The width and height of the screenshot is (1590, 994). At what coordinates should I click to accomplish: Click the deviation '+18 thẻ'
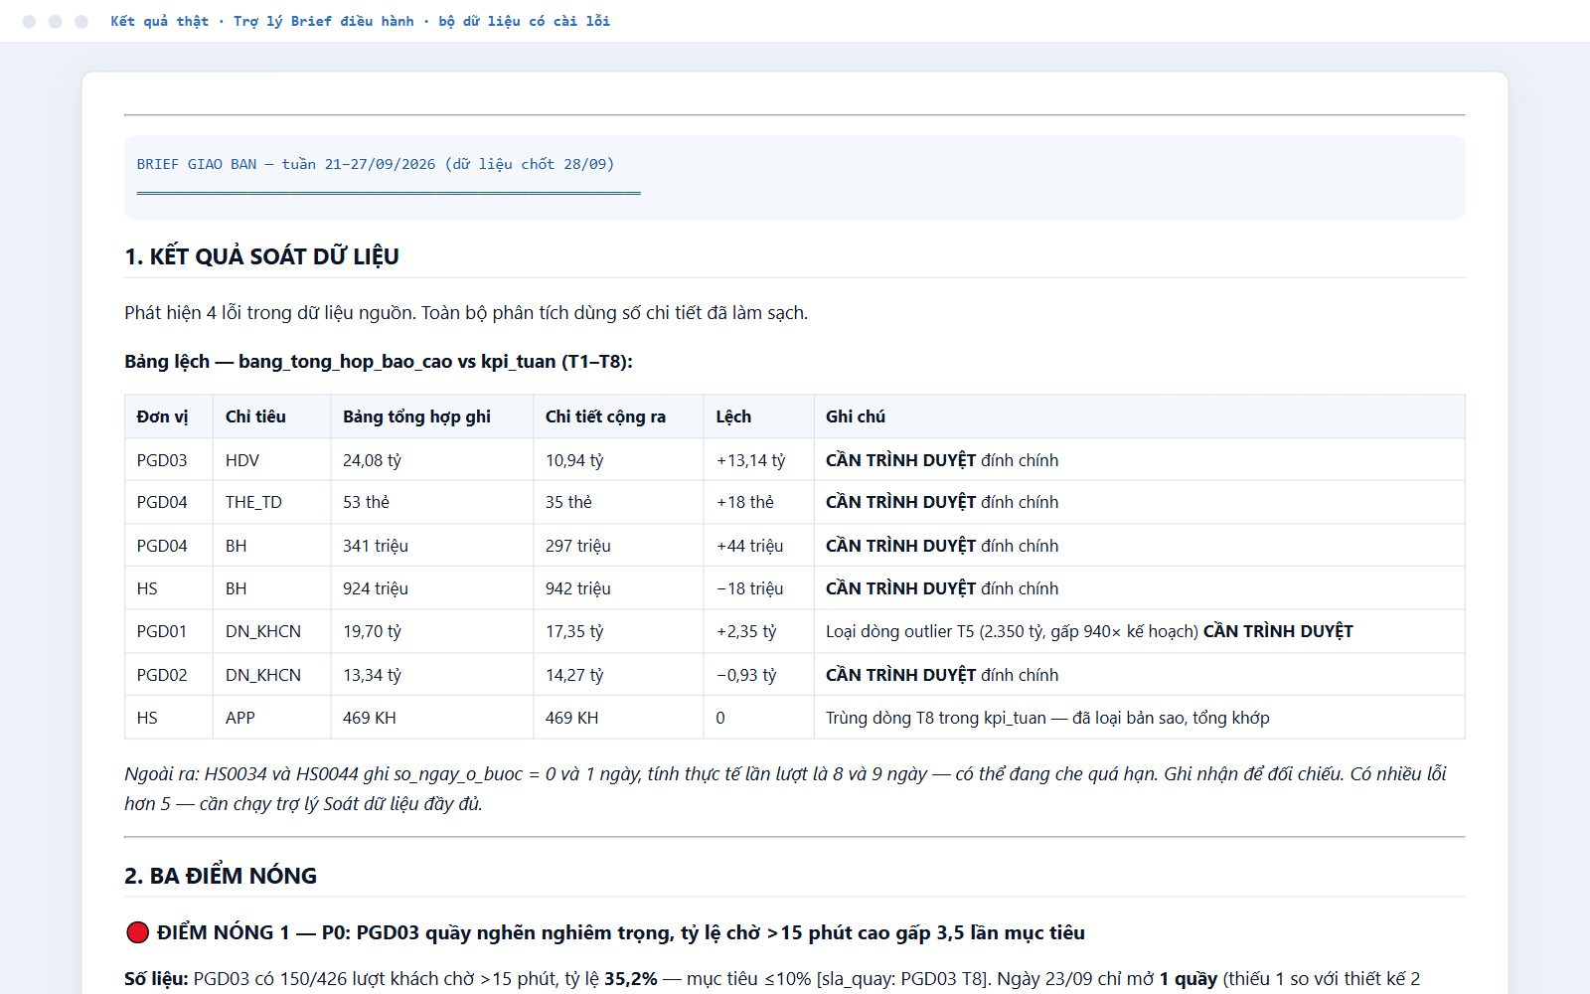pyautogui.click(x=744, y=502)
